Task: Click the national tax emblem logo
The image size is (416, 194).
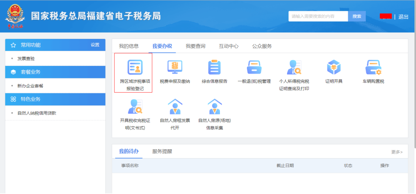Action: tap(15, 17)
